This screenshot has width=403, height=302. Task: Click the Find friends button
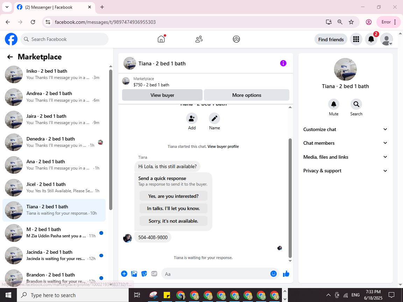click(331, 39)
